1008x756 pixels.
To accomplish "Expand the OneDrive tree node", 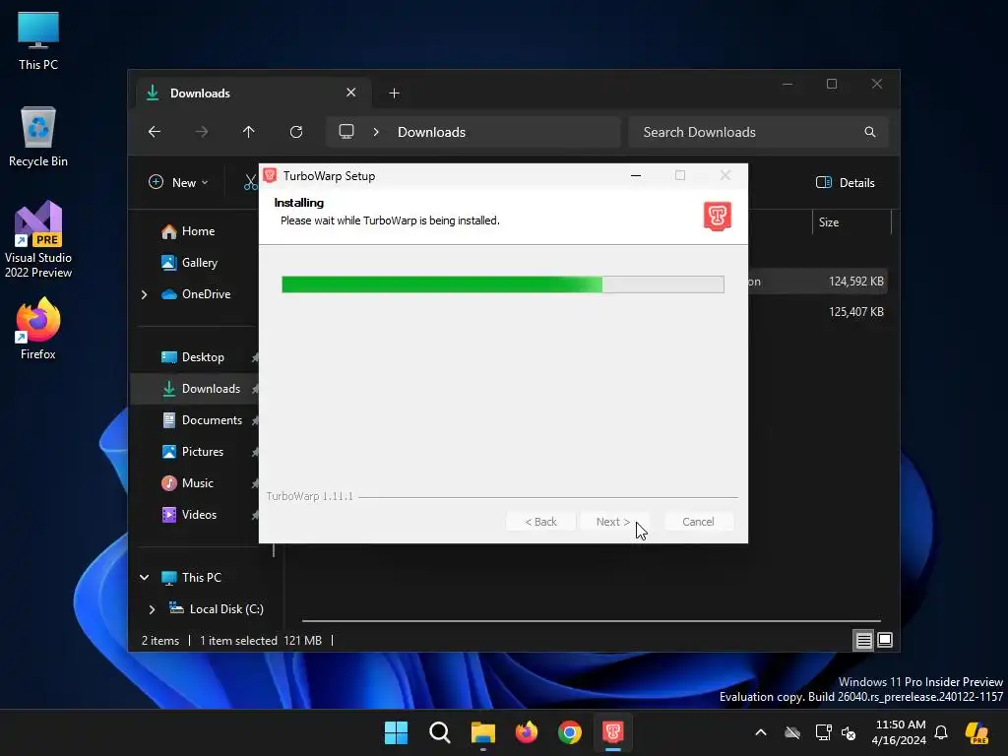I will click(x=144, y=294).
